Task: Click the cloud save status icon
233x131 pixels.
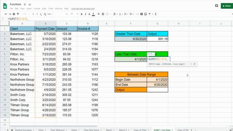Action: (x=30, y=4)
